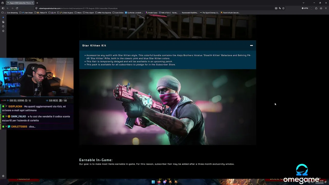Click the site security shield icon
This screenshot has width=329, height=185.
pos(36,8)
